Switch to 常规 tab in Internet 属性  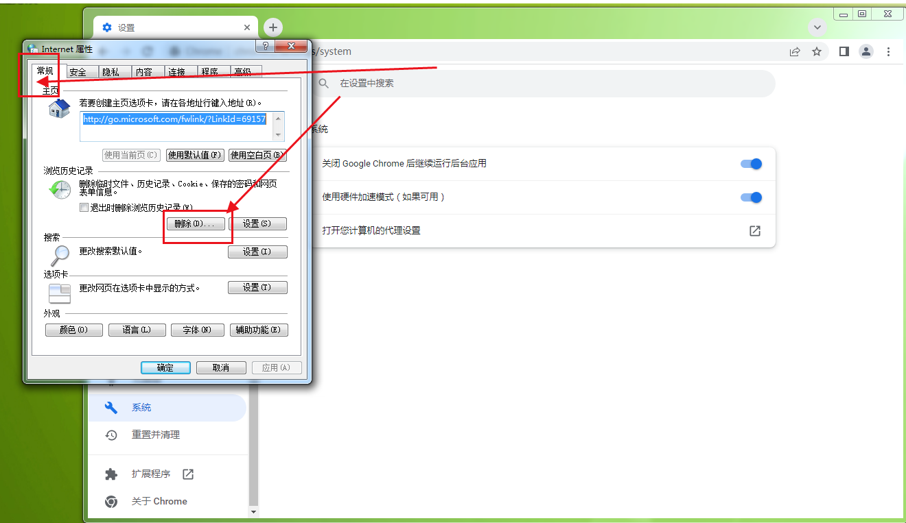pyautogui.click(x=45, y=71)
